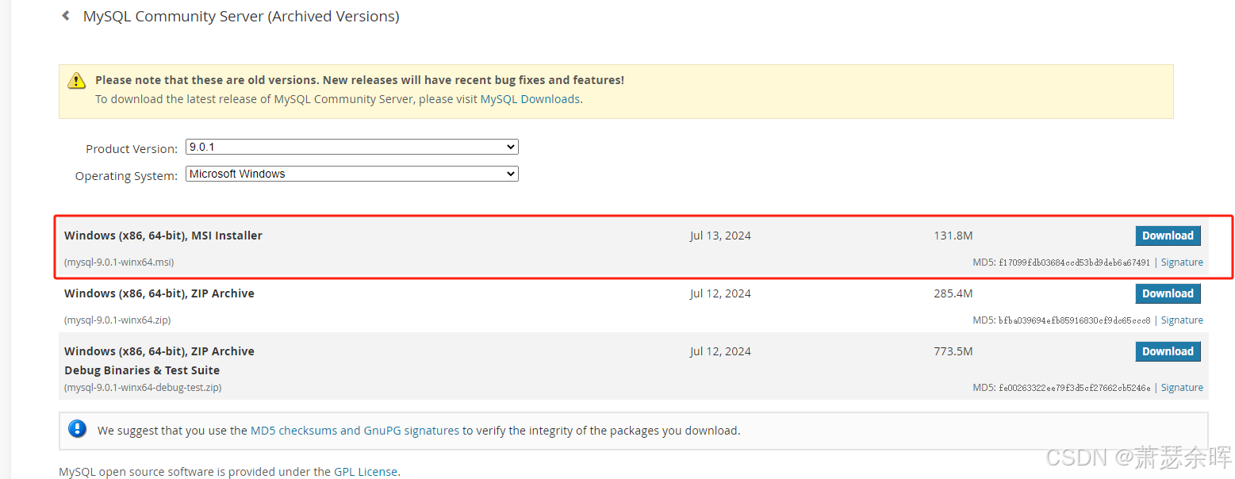
Task: Follow the MySQL Downloads link
Action: click(530, 99)
